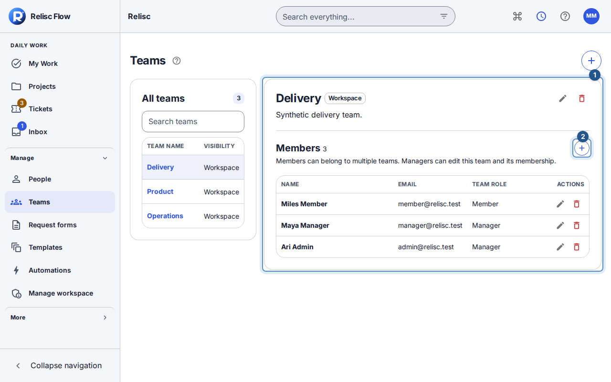This screenshot has width=611, height=382.
Task: Edit Maya Manager's team role
Action: click(x=560, y=225)
